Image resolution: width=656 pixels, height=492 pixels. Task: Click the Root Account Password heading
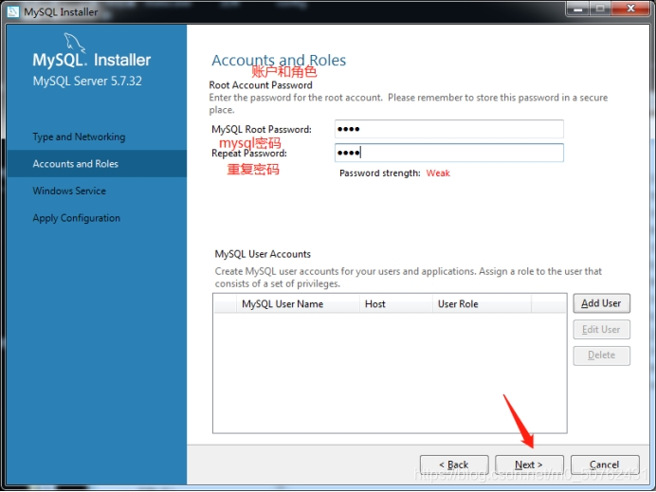pos(261,85)
